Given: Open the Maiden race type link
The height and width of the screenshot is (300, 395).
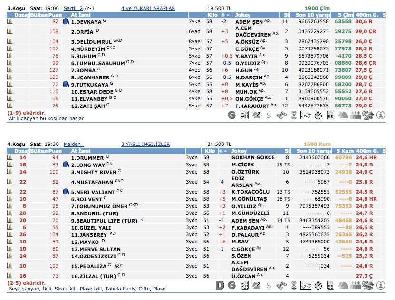Looking at the screenshot, I should coord(73,144).
